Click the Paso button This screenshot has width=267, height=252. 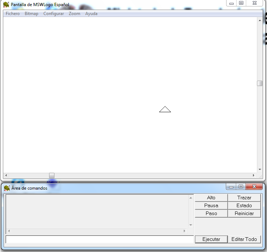pyautogui.click(x=211, y=213)
